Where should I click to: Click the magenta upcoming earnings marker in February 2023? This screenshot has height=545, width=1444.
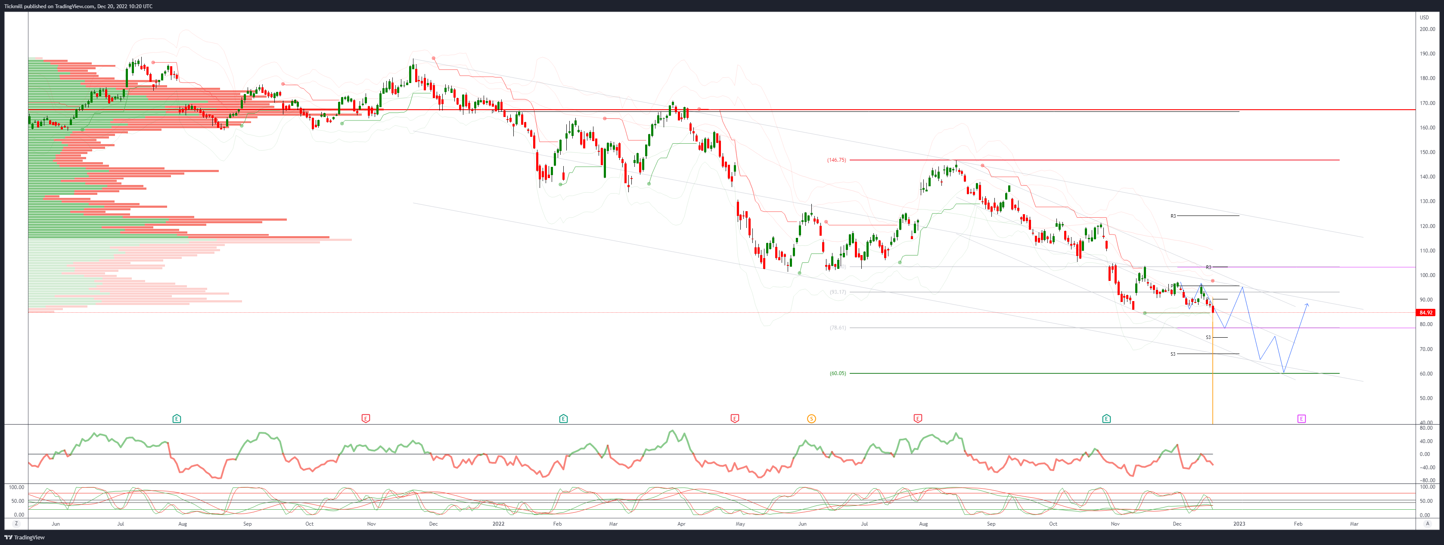click(x=1301, y=419)
